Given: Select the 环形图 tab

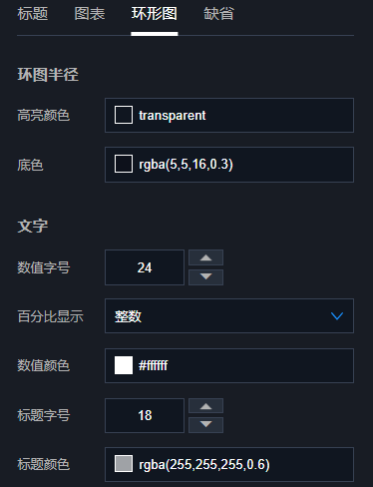Looking at the screenshot, I should (155, 14).
